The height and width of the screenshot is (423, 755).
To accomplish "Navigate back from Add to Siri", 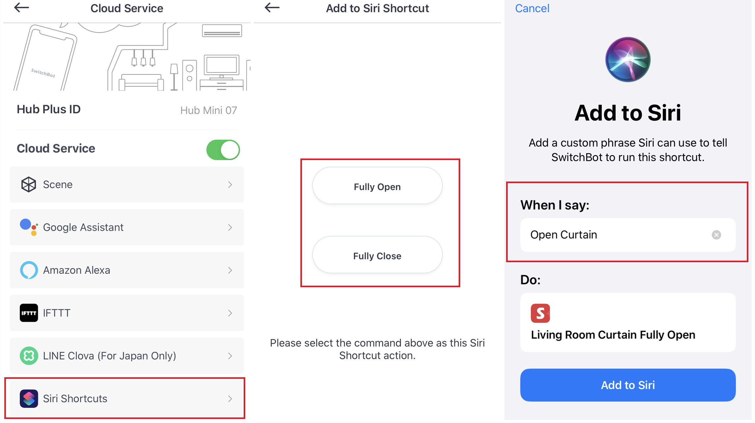I will (532, 7).
